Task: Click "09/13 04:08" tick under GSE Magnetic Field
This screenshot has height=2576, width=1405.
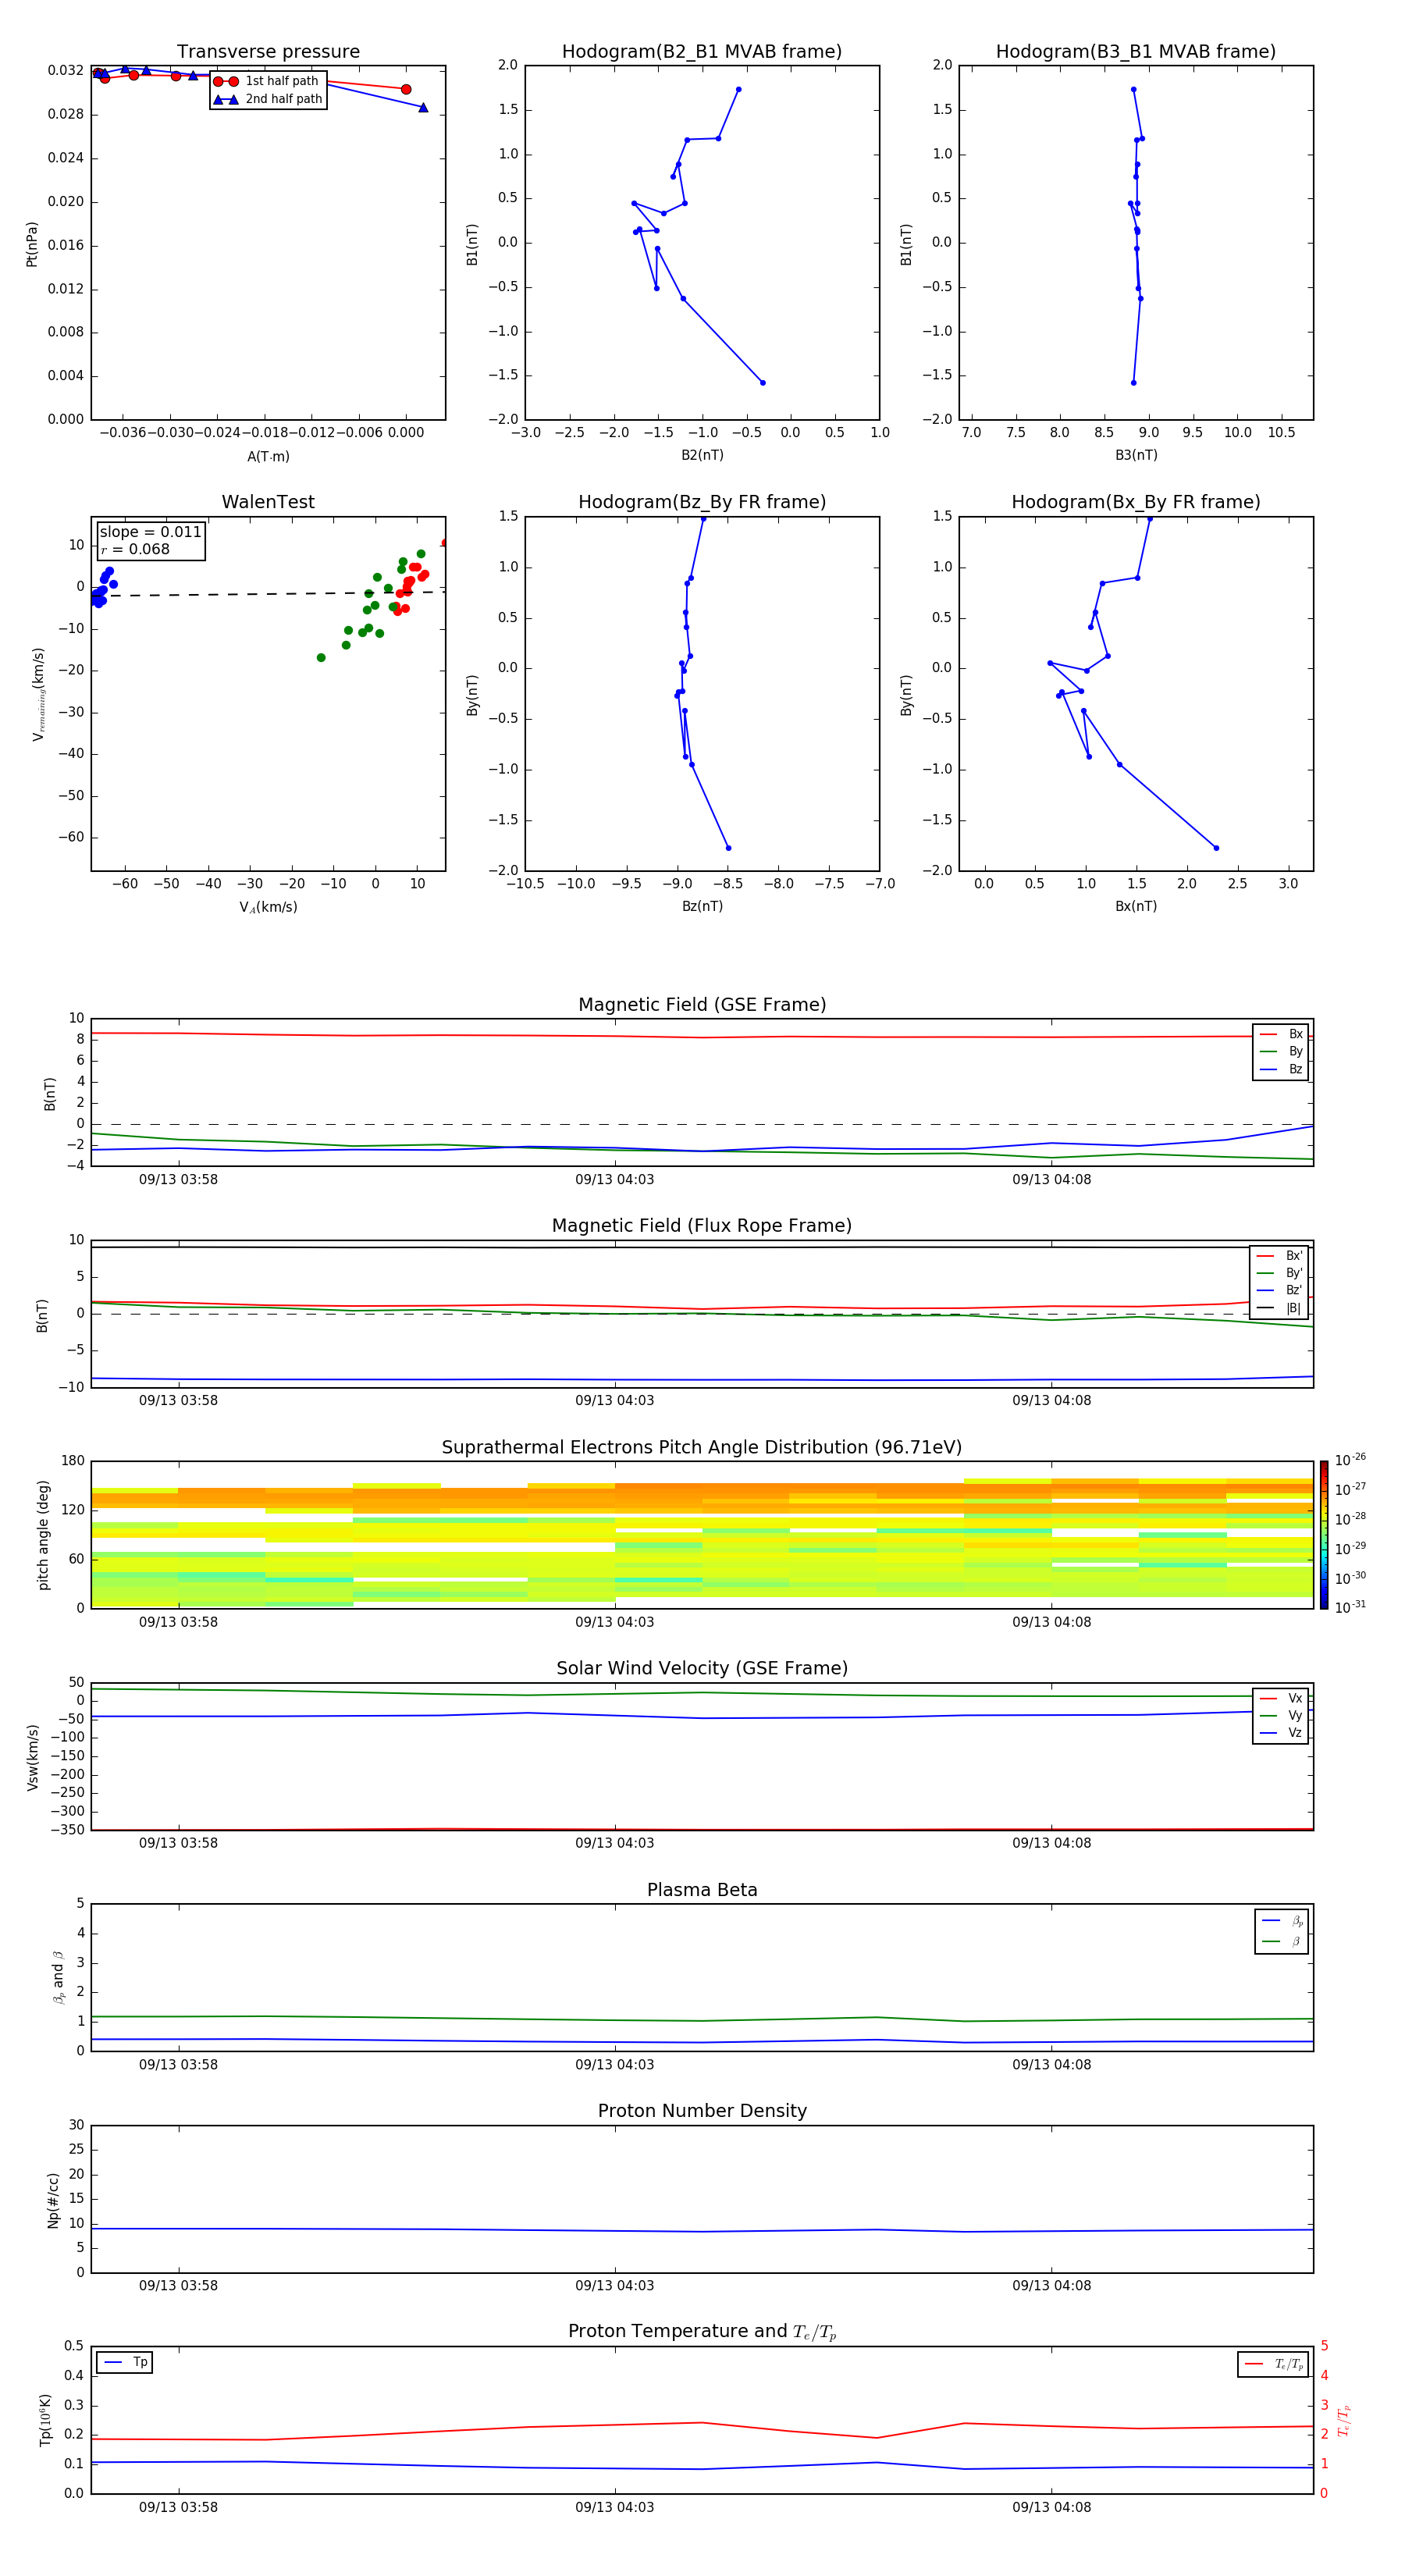Action: (x=1051, y=1180)
